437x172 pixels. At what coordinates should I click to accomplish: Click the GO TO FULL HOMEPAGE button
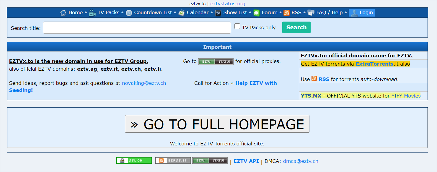pyautogui.click(x=217, y=124)
